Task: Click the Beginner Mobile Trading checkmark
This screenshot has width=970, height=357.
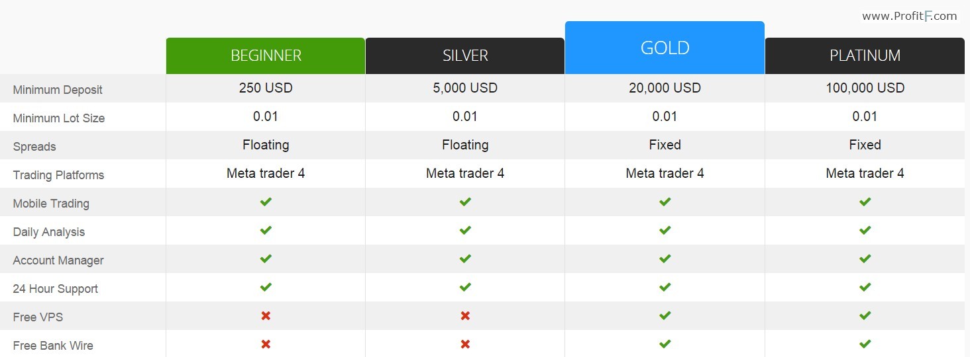Action: (266, 202)
